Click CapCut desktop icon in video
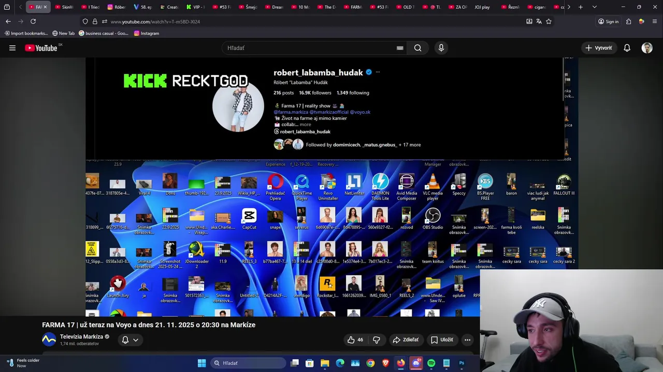Image resolution: width=663 pixels, height=372 pixels. coord(249,219)
